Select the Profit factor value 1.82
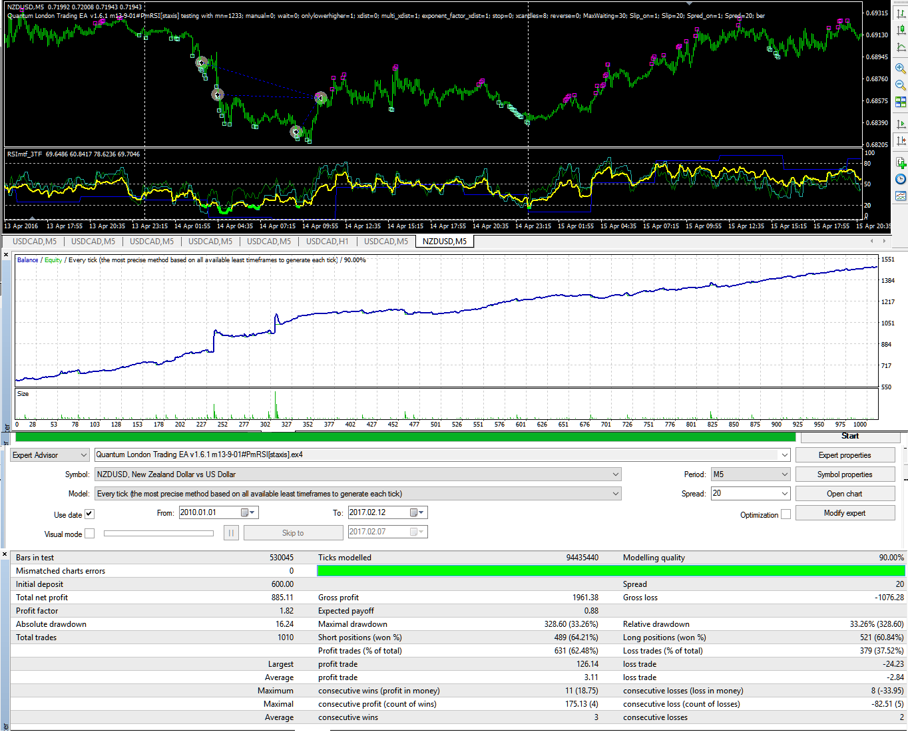The height and width of the screenshot is (736, 908). click(x=286, y=611)
